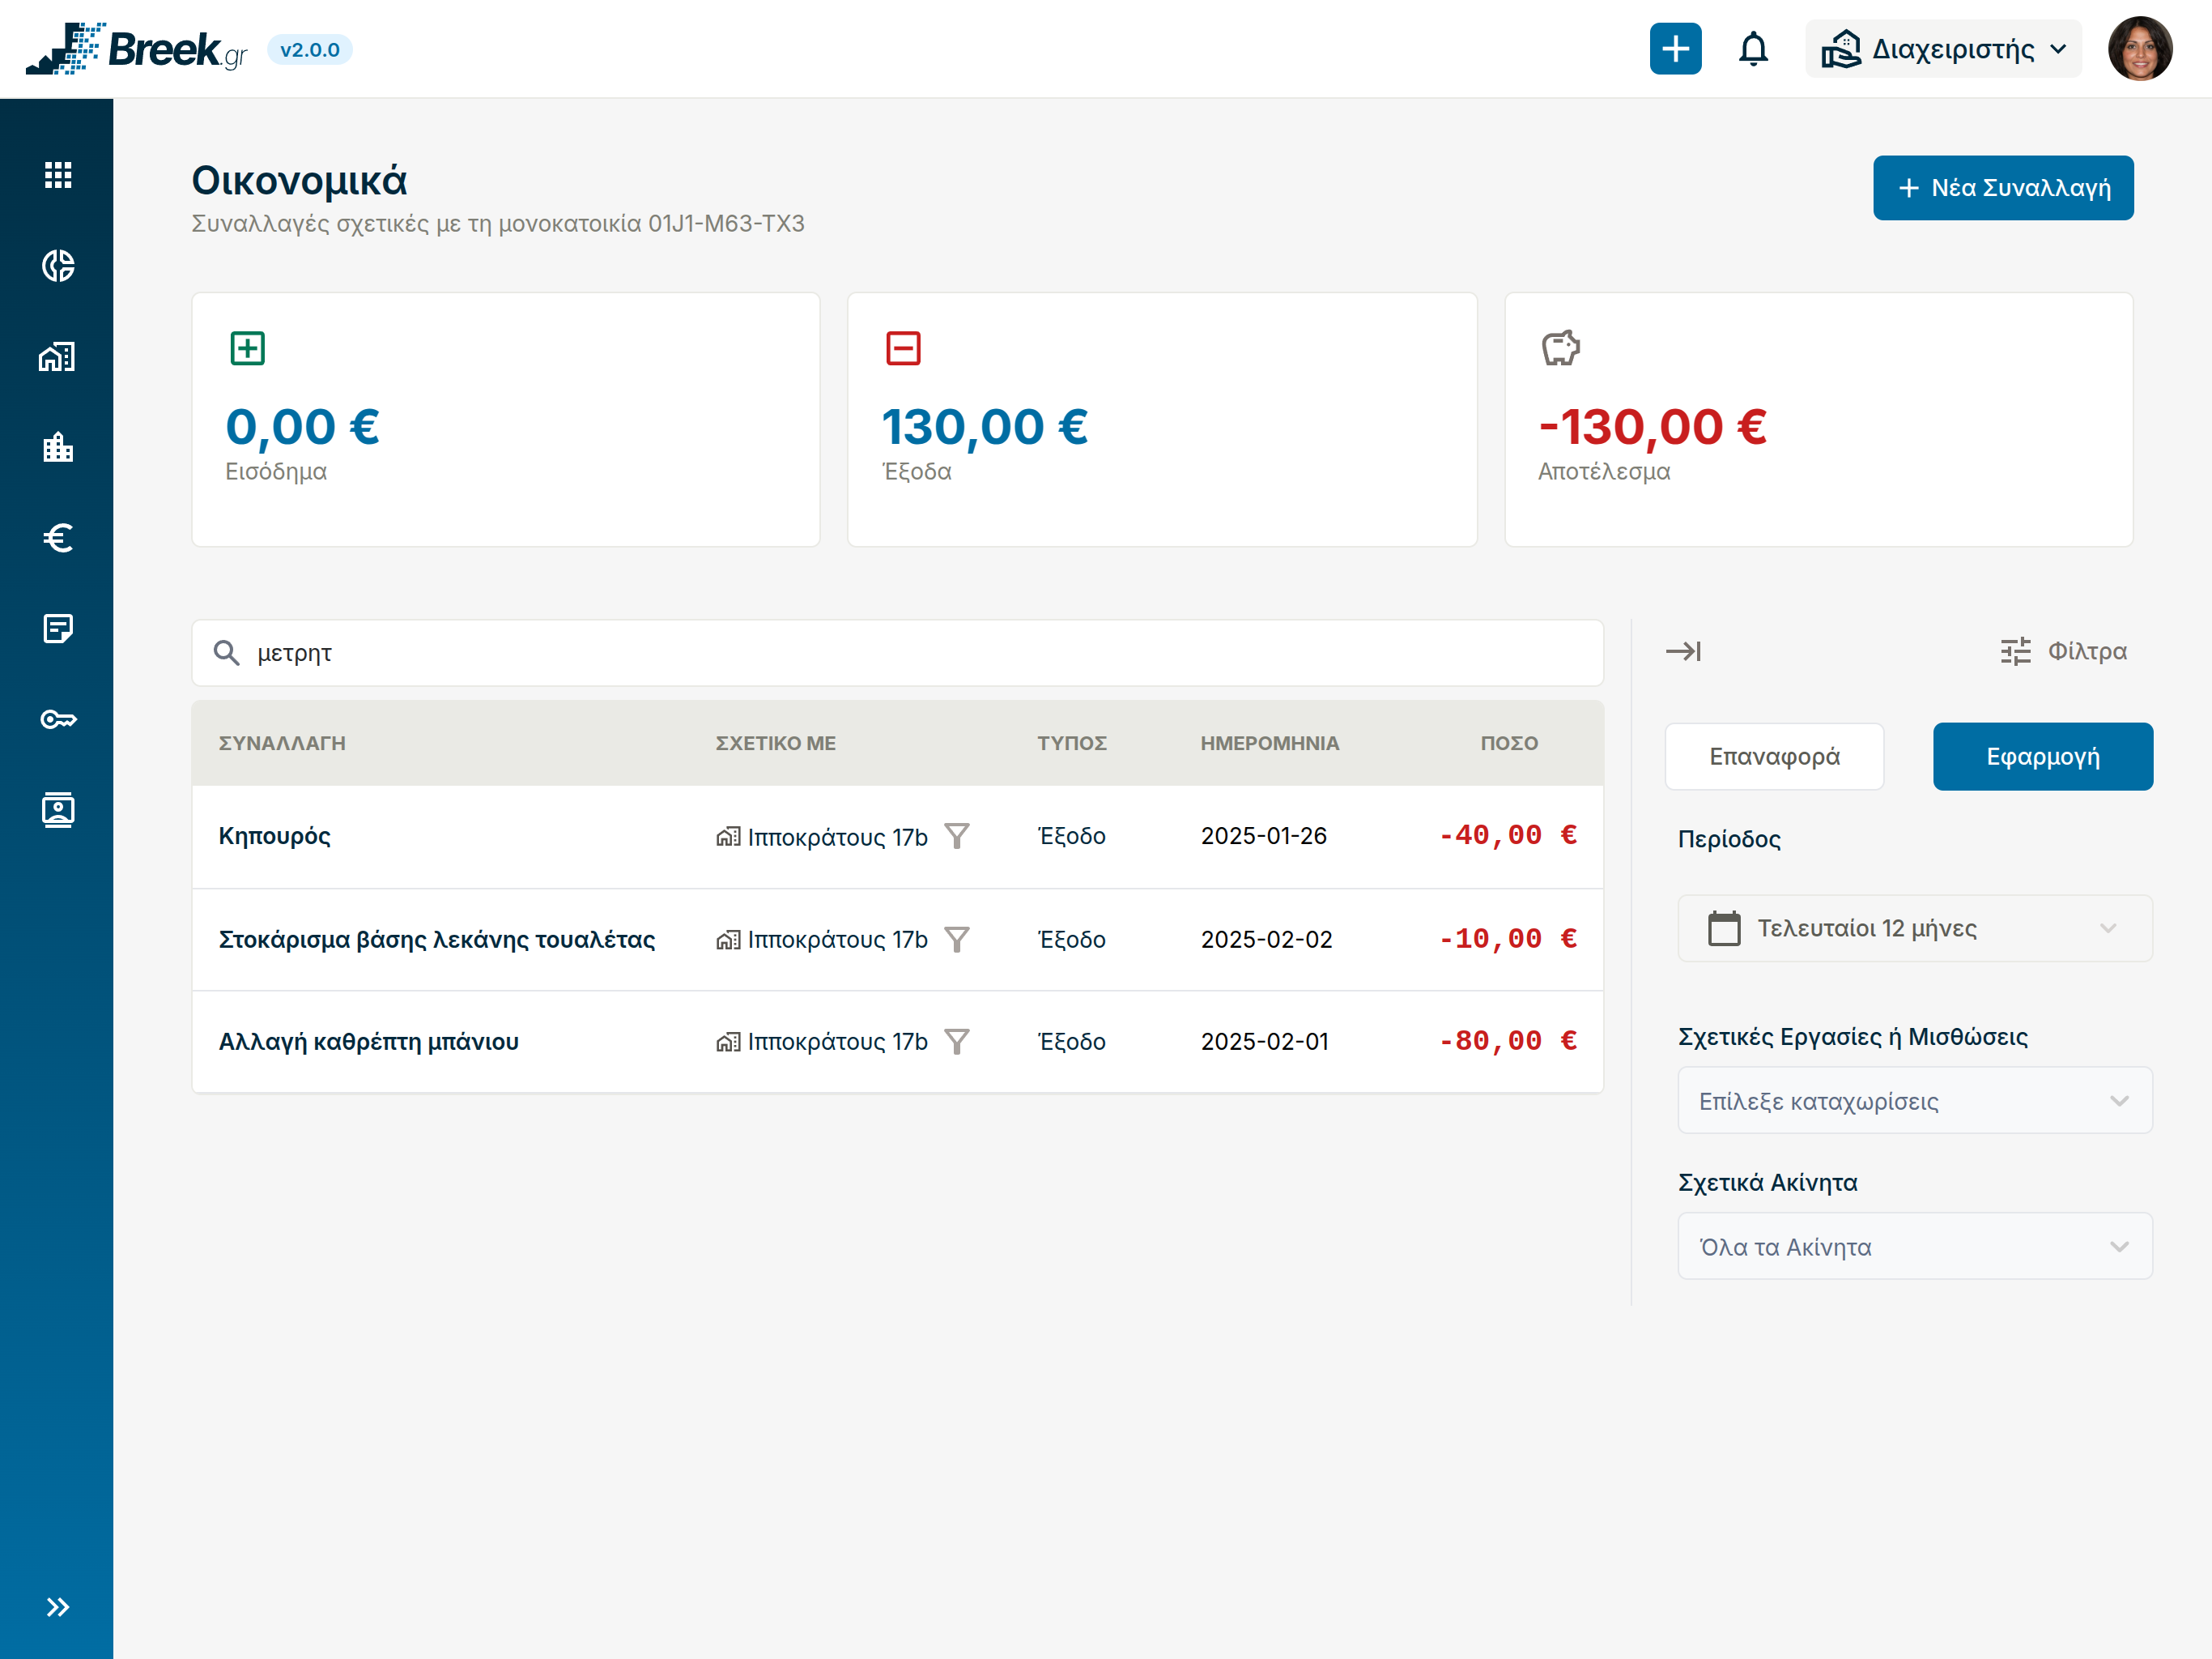Viewport: 2212px width, 1659px height.
Task: Open Αλλαγή καθρέπτη μπάνιου transaction
Action: [x=369, y=1042]
